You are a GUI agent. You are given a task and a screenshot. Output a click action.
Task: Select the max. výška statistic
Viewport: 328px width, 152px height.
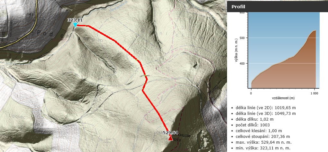click(x=263, y=142)
